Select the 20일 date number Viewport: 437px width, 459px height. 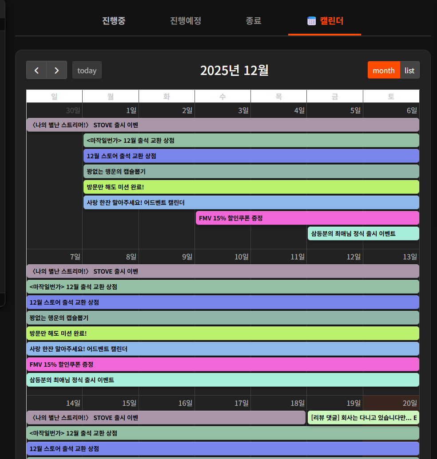[409, 403]
